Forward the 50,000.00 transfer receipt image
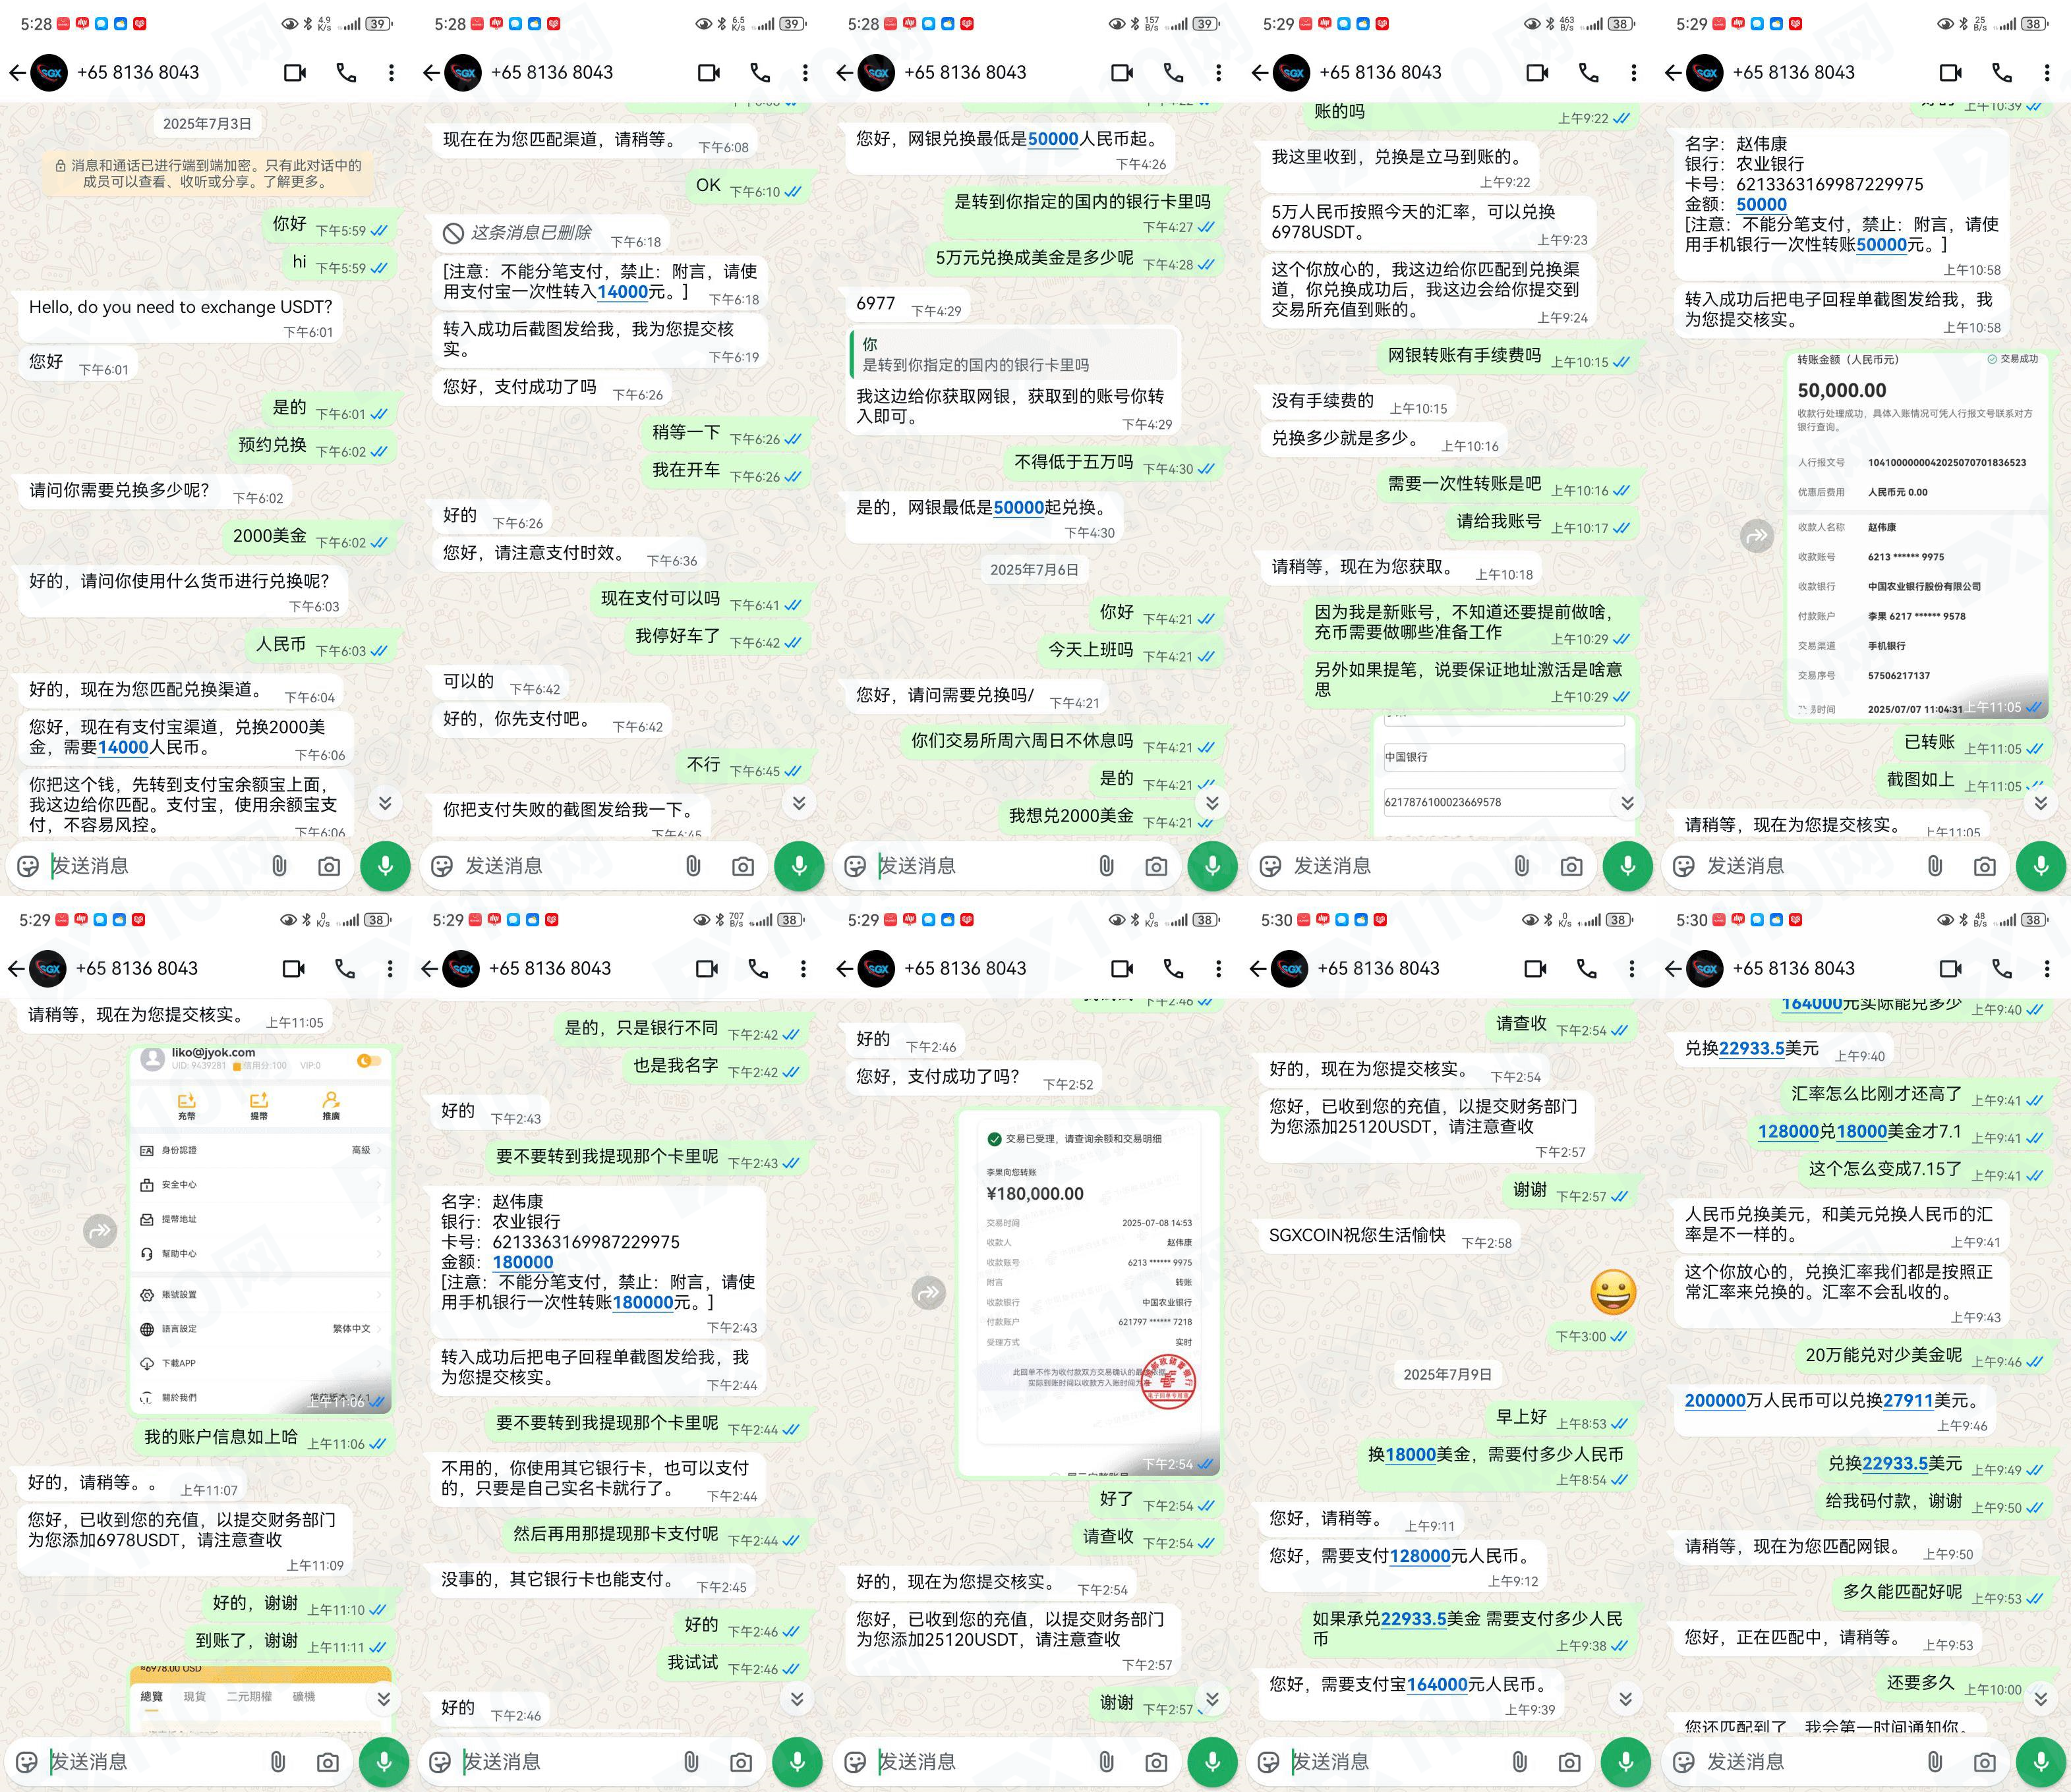Viewport: 2071px width, 1792px height. pos(1757,536)
